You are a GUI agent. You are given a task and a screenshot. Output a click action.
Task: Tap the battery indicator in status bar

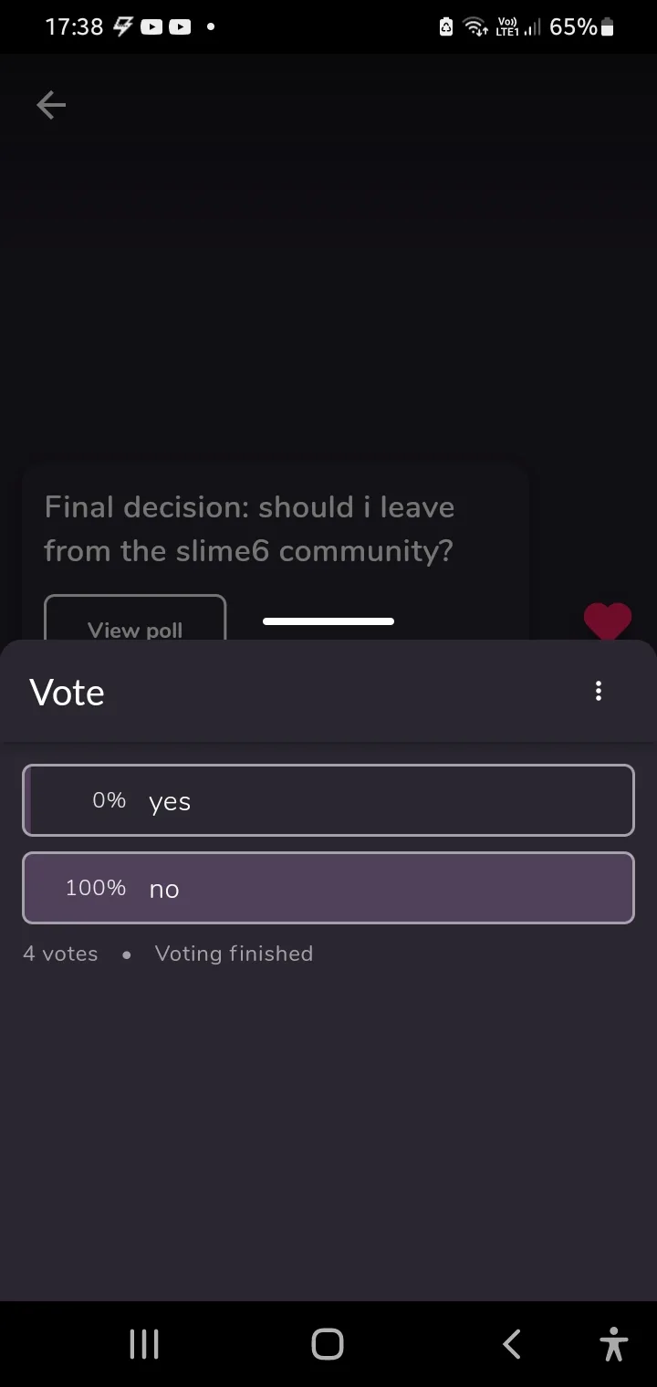[x=608, y=27]
